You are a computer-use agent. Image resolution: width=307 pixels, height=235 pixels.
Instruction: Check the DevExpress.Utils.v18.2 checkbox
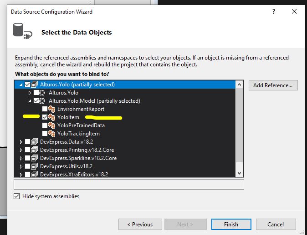point(28,166)
